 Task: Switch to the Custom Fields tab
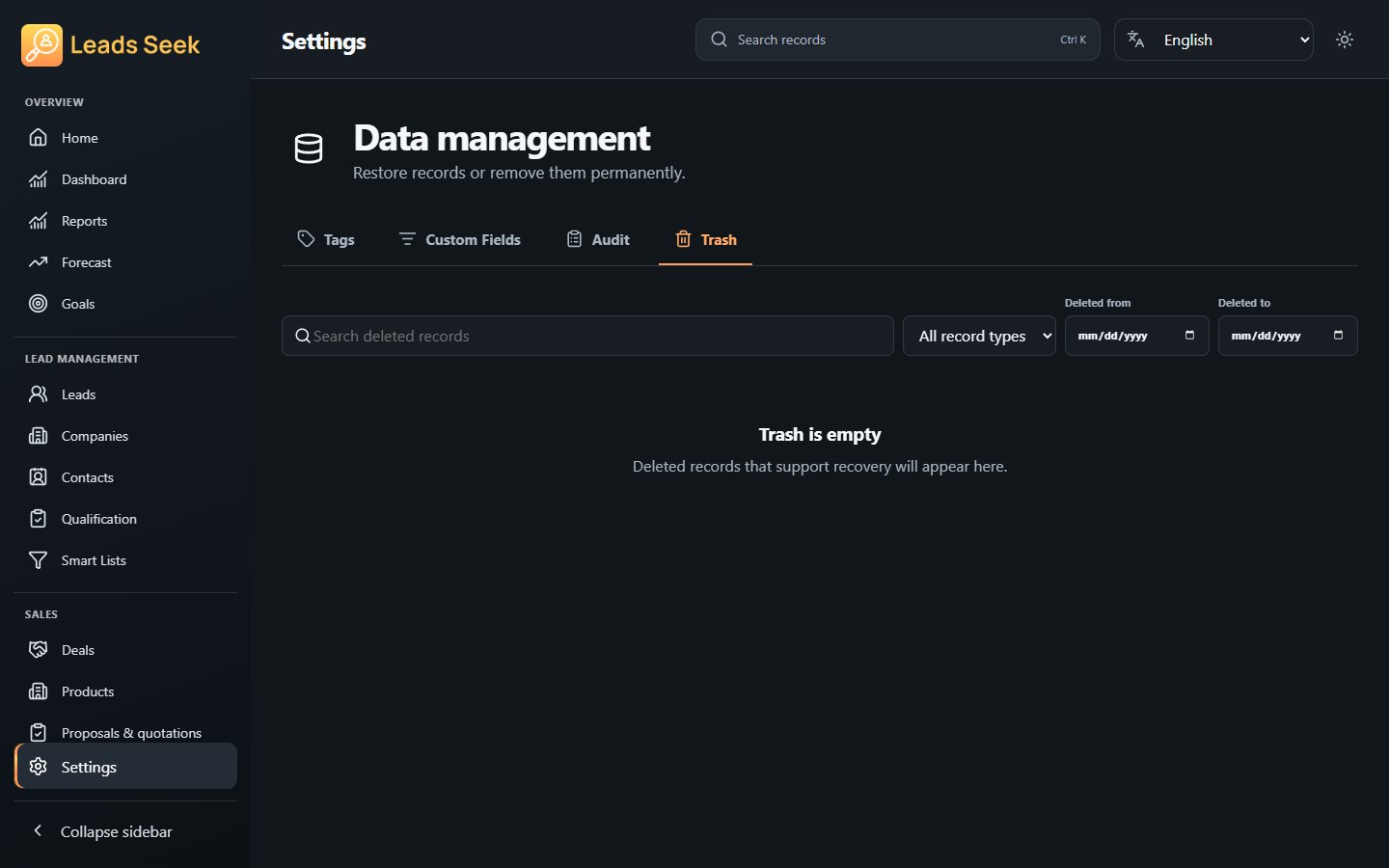pyautogui.click(x=459, y=239)
